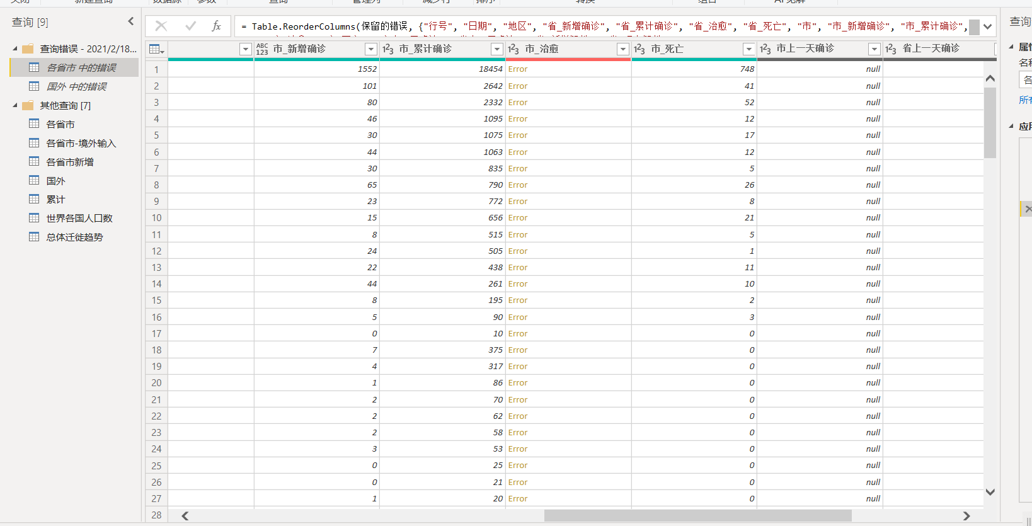
Task: Collapse the queries pane with the chevron
Action: (x=131, y=21)
